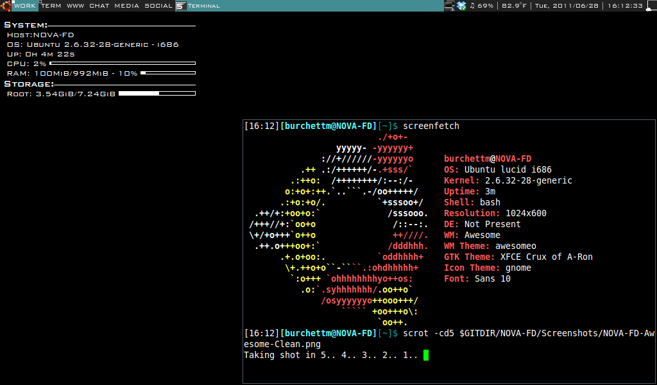Click the clock showing 16:12:33
This screenshot has height=385, width=657.
pyautogui.click(x=625, y=6)
